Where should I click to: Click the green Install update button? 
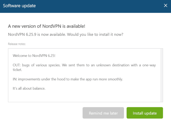click(145, 113)
